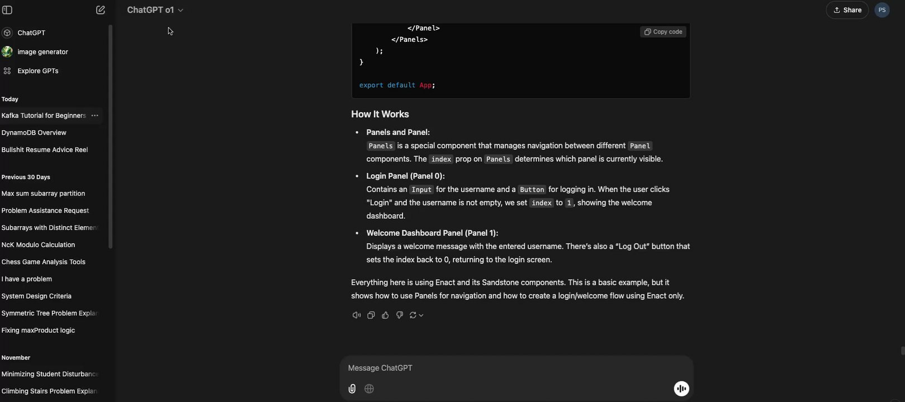
Task: Click the November section heading
Action: (16, 358)
